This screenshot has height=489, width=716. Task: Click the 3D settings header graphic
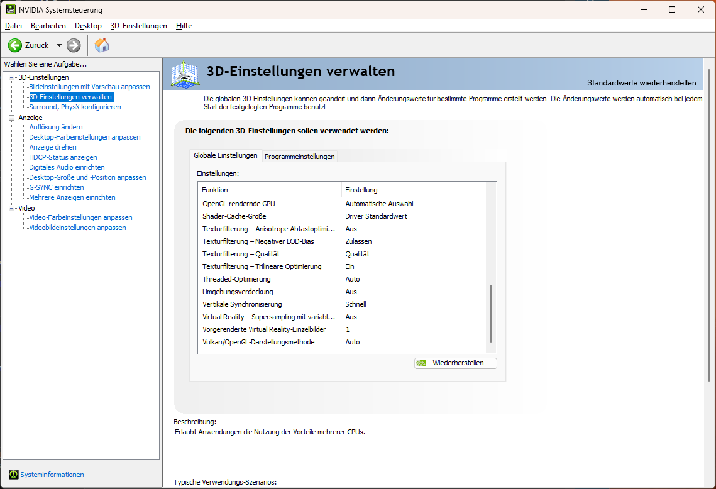(185, 74)
